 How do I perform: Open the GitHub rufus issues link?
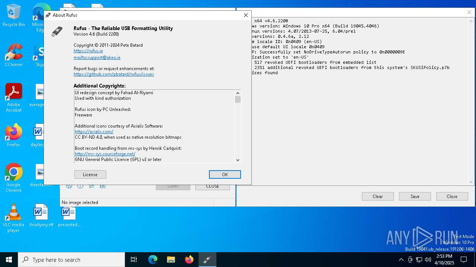(x=114, y=74)
